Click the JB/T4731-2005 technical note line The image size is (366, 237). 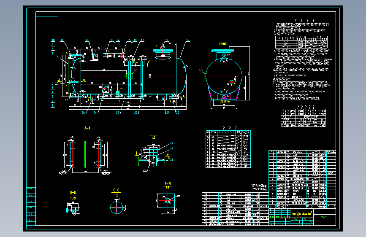[301, 24]
